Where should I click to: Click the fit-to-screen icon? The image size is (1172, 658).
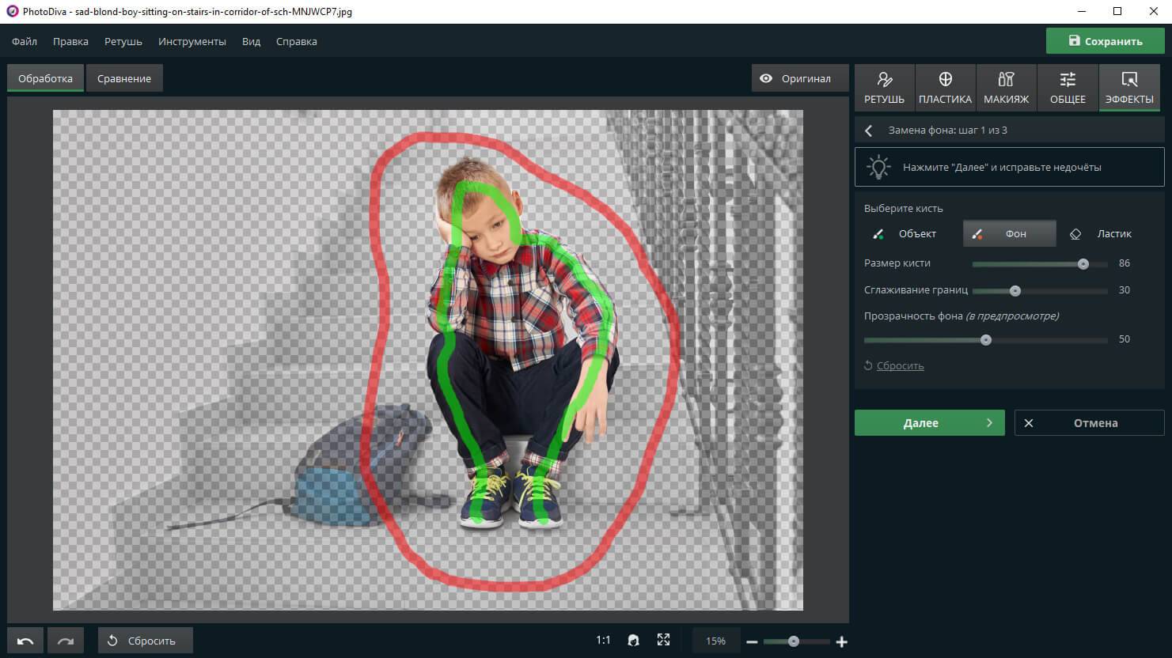[663, 640]
